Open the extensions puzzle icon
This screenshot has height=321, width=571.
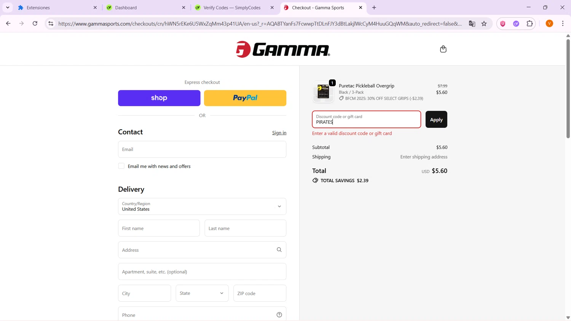(530, 24)
